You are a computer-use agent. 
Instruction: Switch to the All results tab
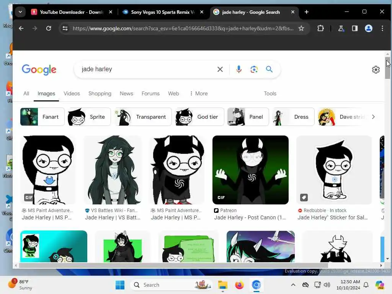click(x=26, y=93)
